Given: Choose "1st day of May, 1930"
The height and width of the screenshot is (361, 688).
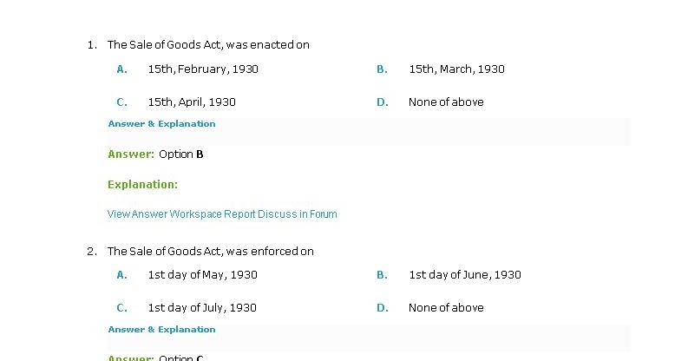Looking at the screenshot, I should 202,275.
